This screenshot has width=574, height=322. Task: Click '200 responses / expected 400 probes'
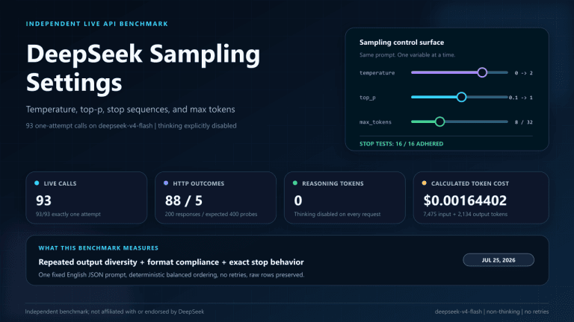point(211,215)
